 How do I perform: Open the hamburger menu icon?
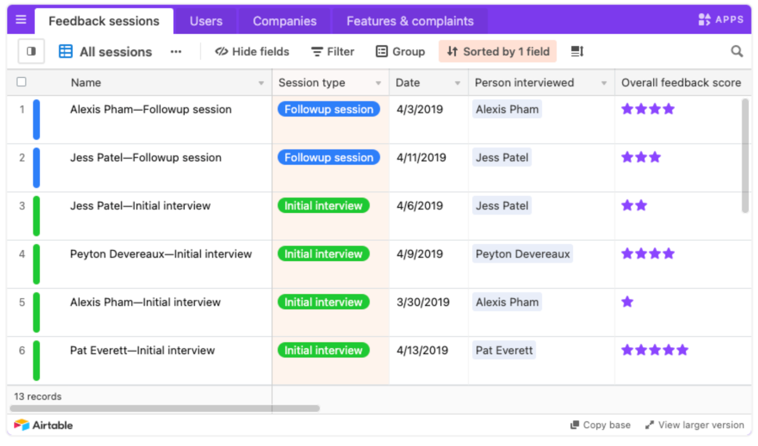[21, 20]
